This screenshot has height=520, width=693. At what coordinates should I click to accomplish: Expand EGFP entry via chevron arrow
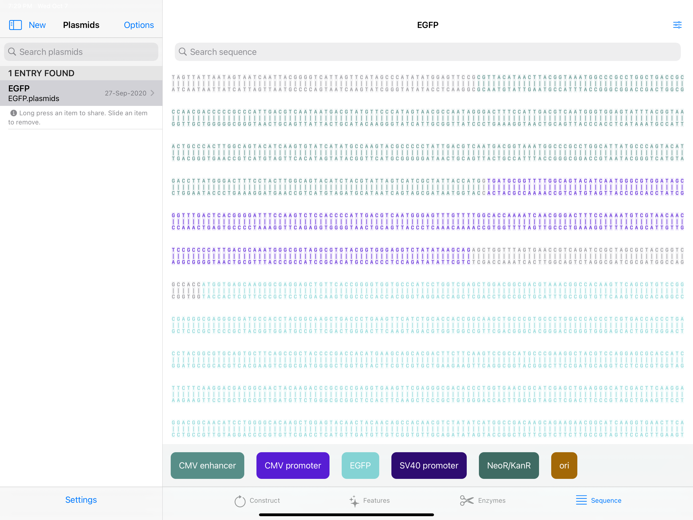click(152, 93)
